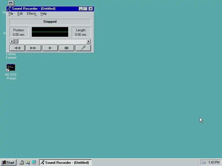Screen dimensions: 222x166
Task: Open the Help menu in Sound Recorder
Action: (x=44, y=14)
